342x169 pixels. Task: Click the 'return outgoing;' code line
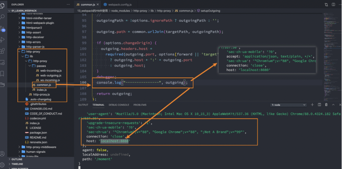[x=114, y=94]
